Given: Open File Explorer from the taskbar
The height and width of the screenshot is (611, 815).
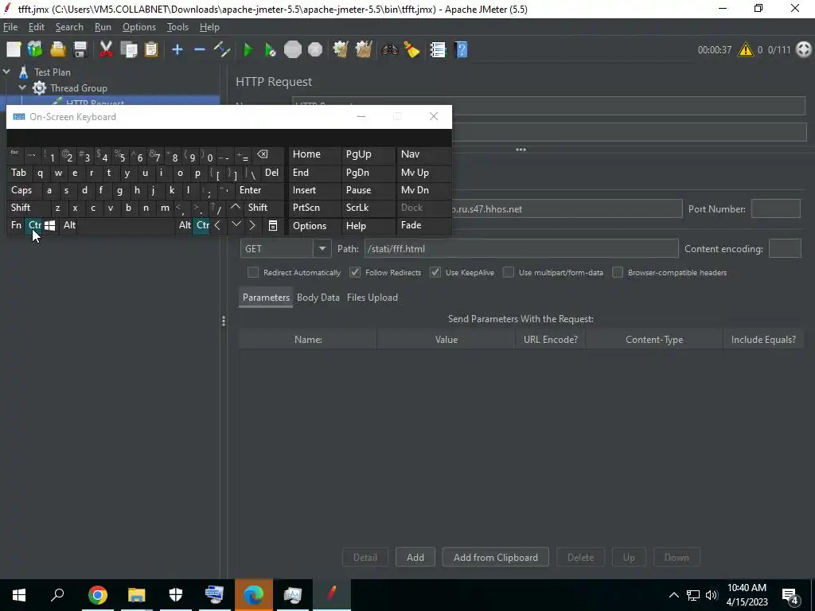Looking at the screenshot, I should click(137, 595).
